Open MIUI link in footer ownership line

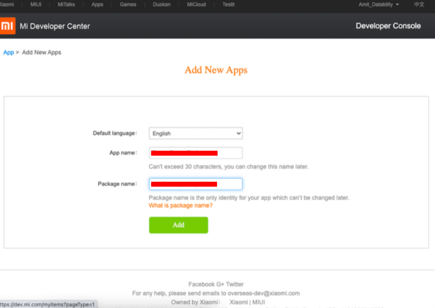tap(259, 302)
